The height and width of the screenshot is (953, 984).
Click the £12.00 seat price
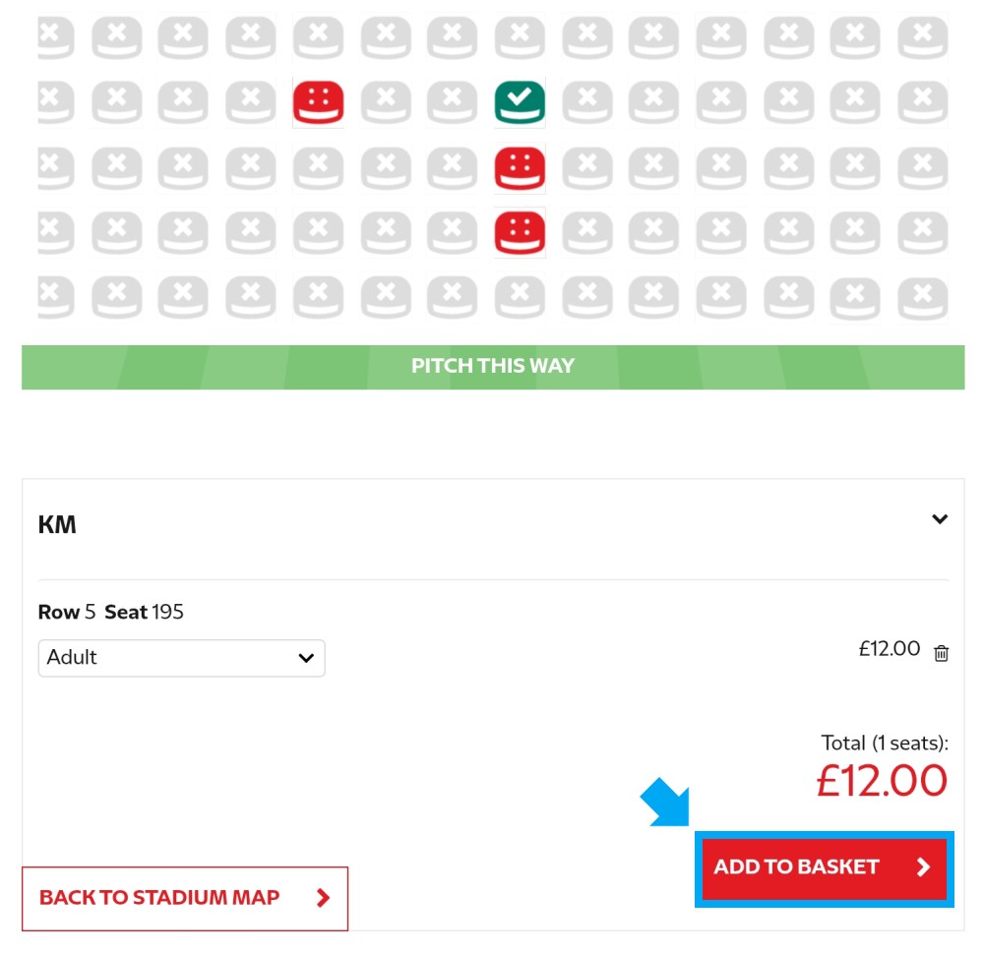point(890,649)
